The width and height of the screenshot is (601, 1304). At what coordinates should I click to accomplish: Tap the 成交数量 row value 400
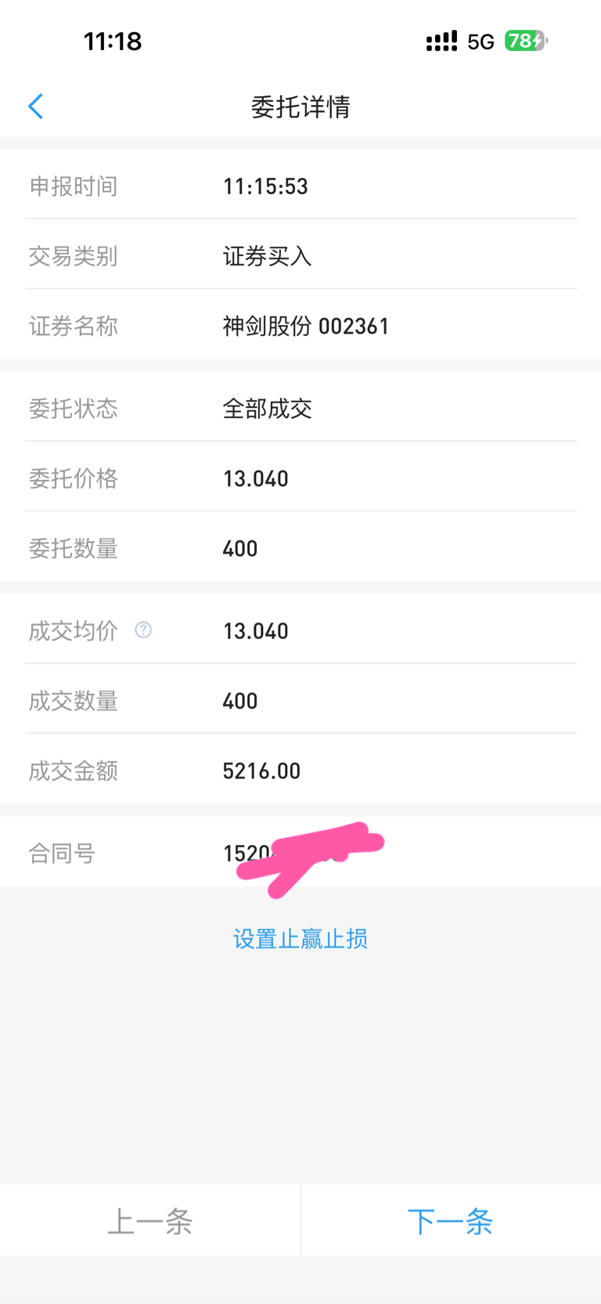click(x=240, y=701)
